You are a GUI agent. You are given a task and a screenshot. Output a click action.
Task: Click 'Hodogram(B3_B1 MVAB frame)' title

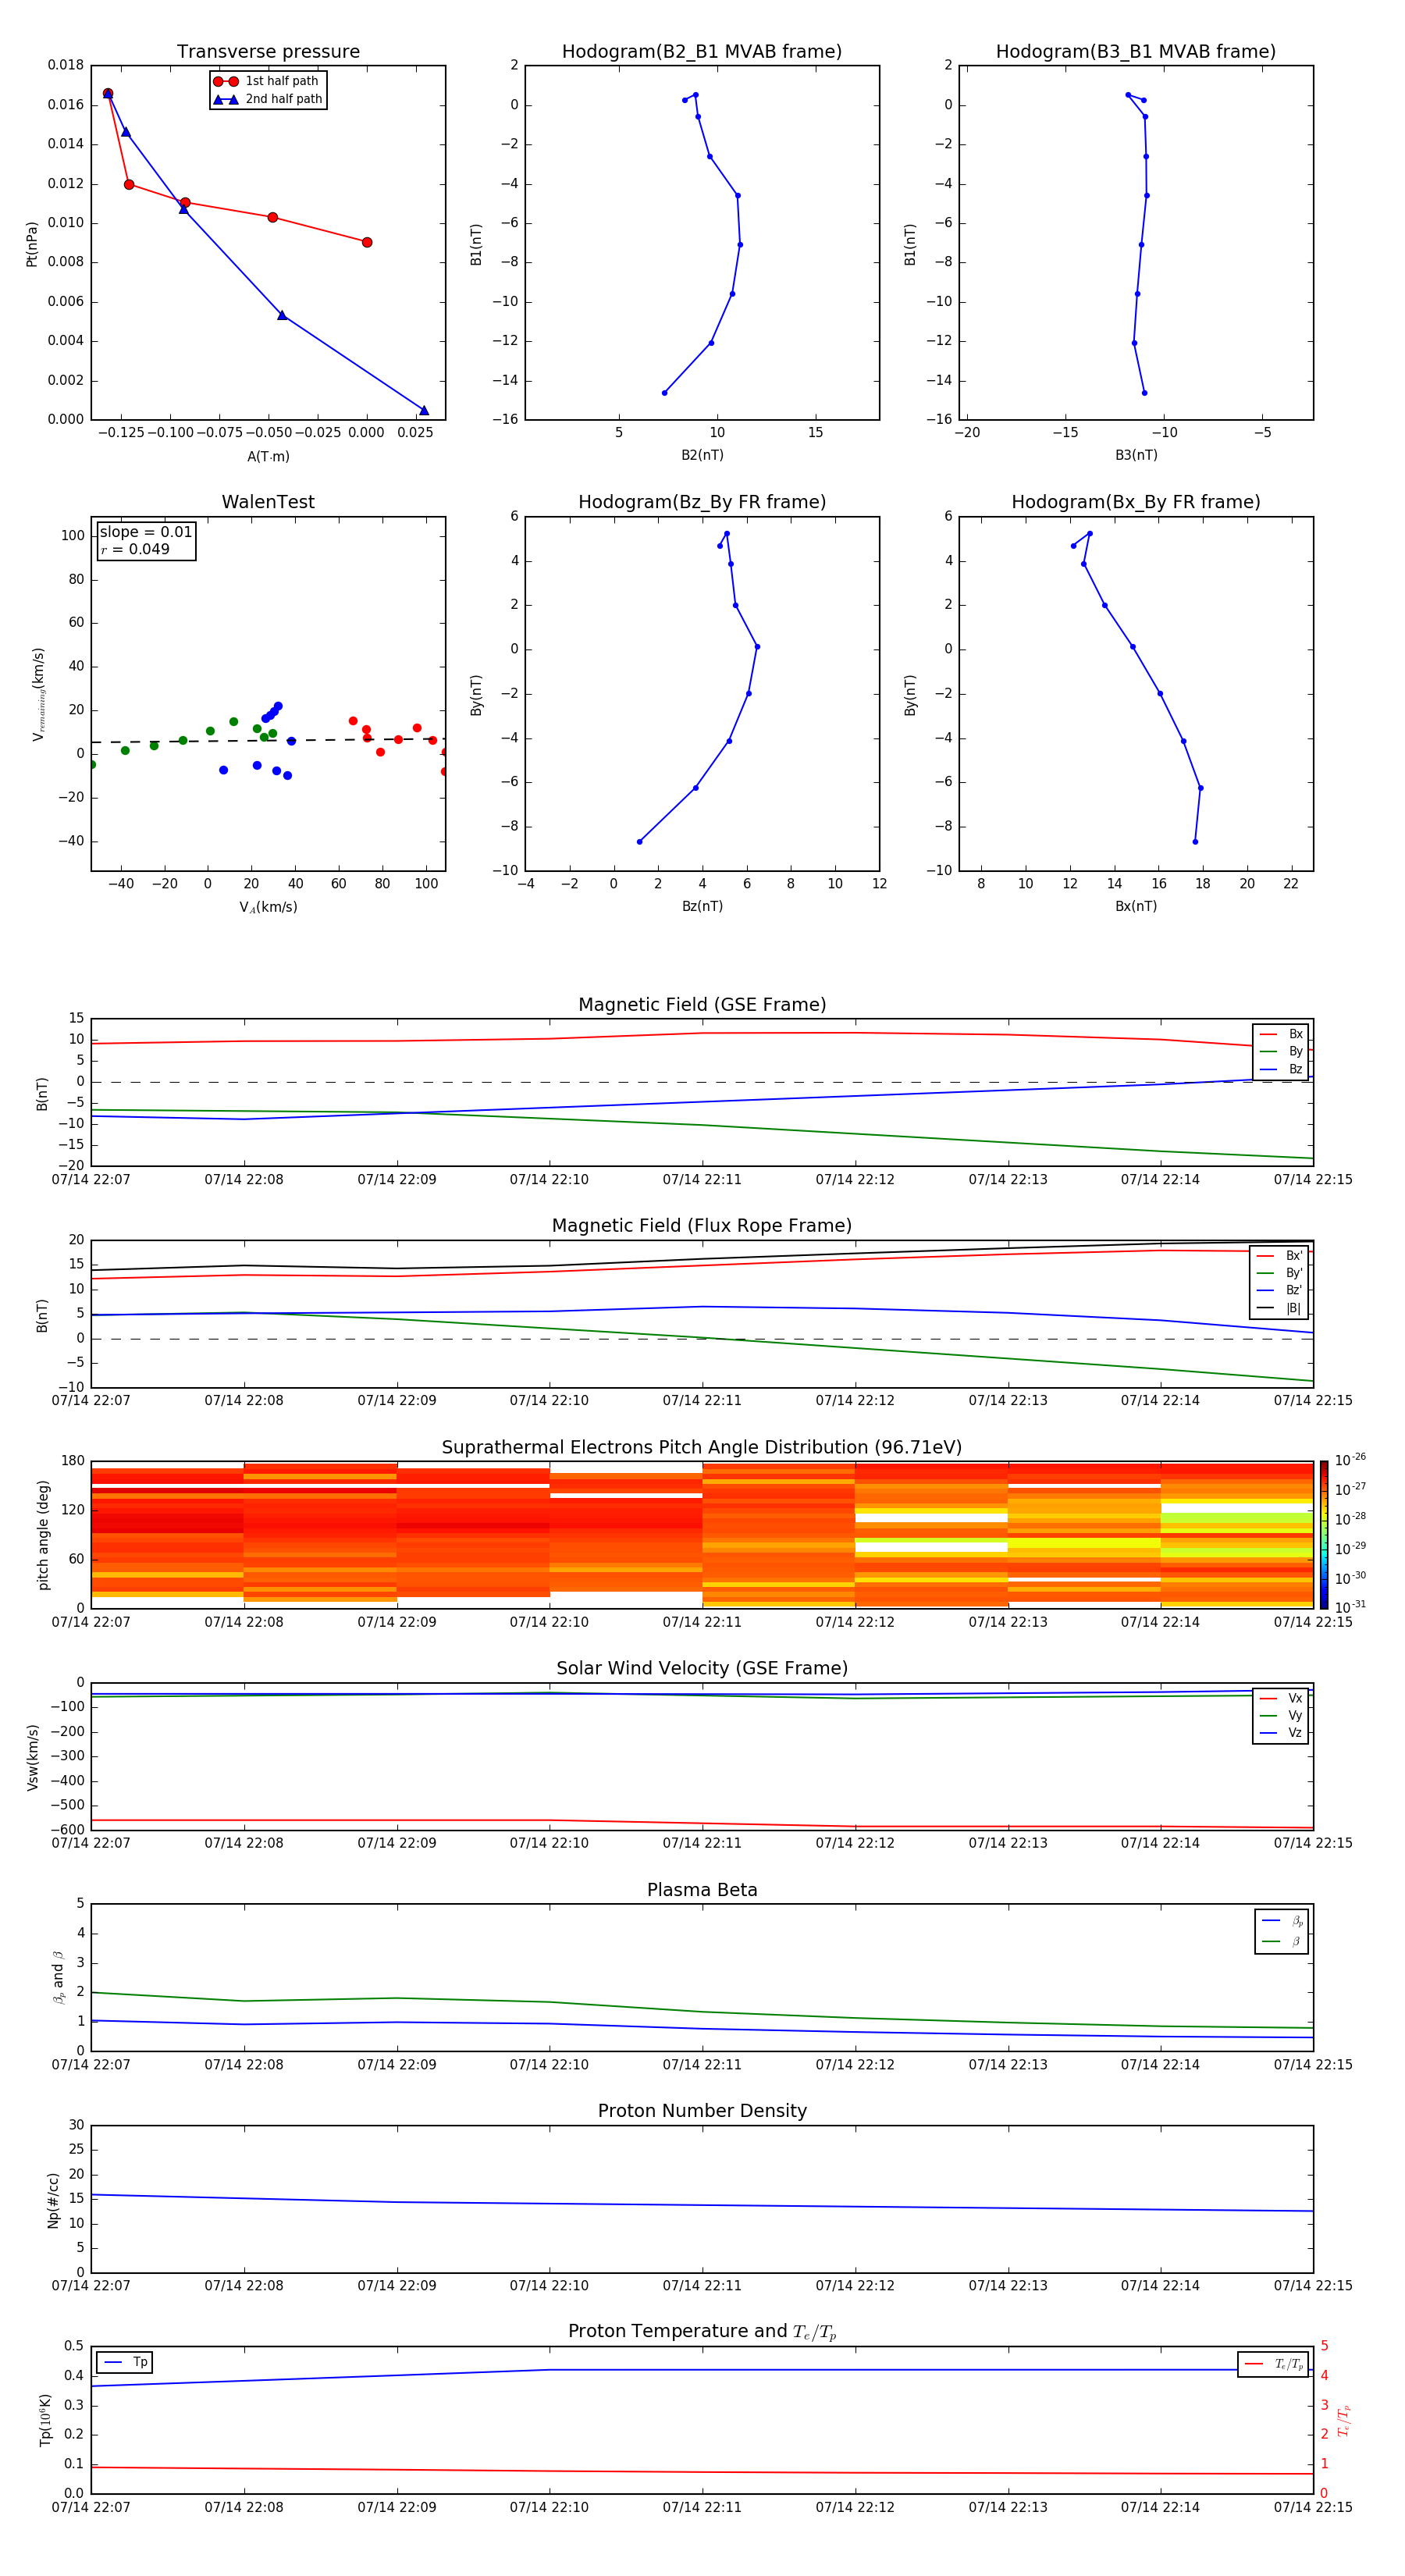(x=1136, y=52)
